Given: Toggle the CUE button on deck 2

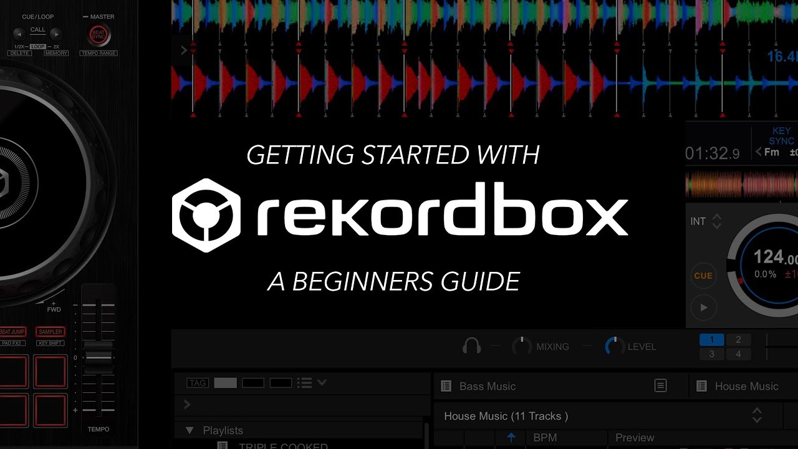Looking at the screenshot, I should pyautogui.click(x=703, y=276).
